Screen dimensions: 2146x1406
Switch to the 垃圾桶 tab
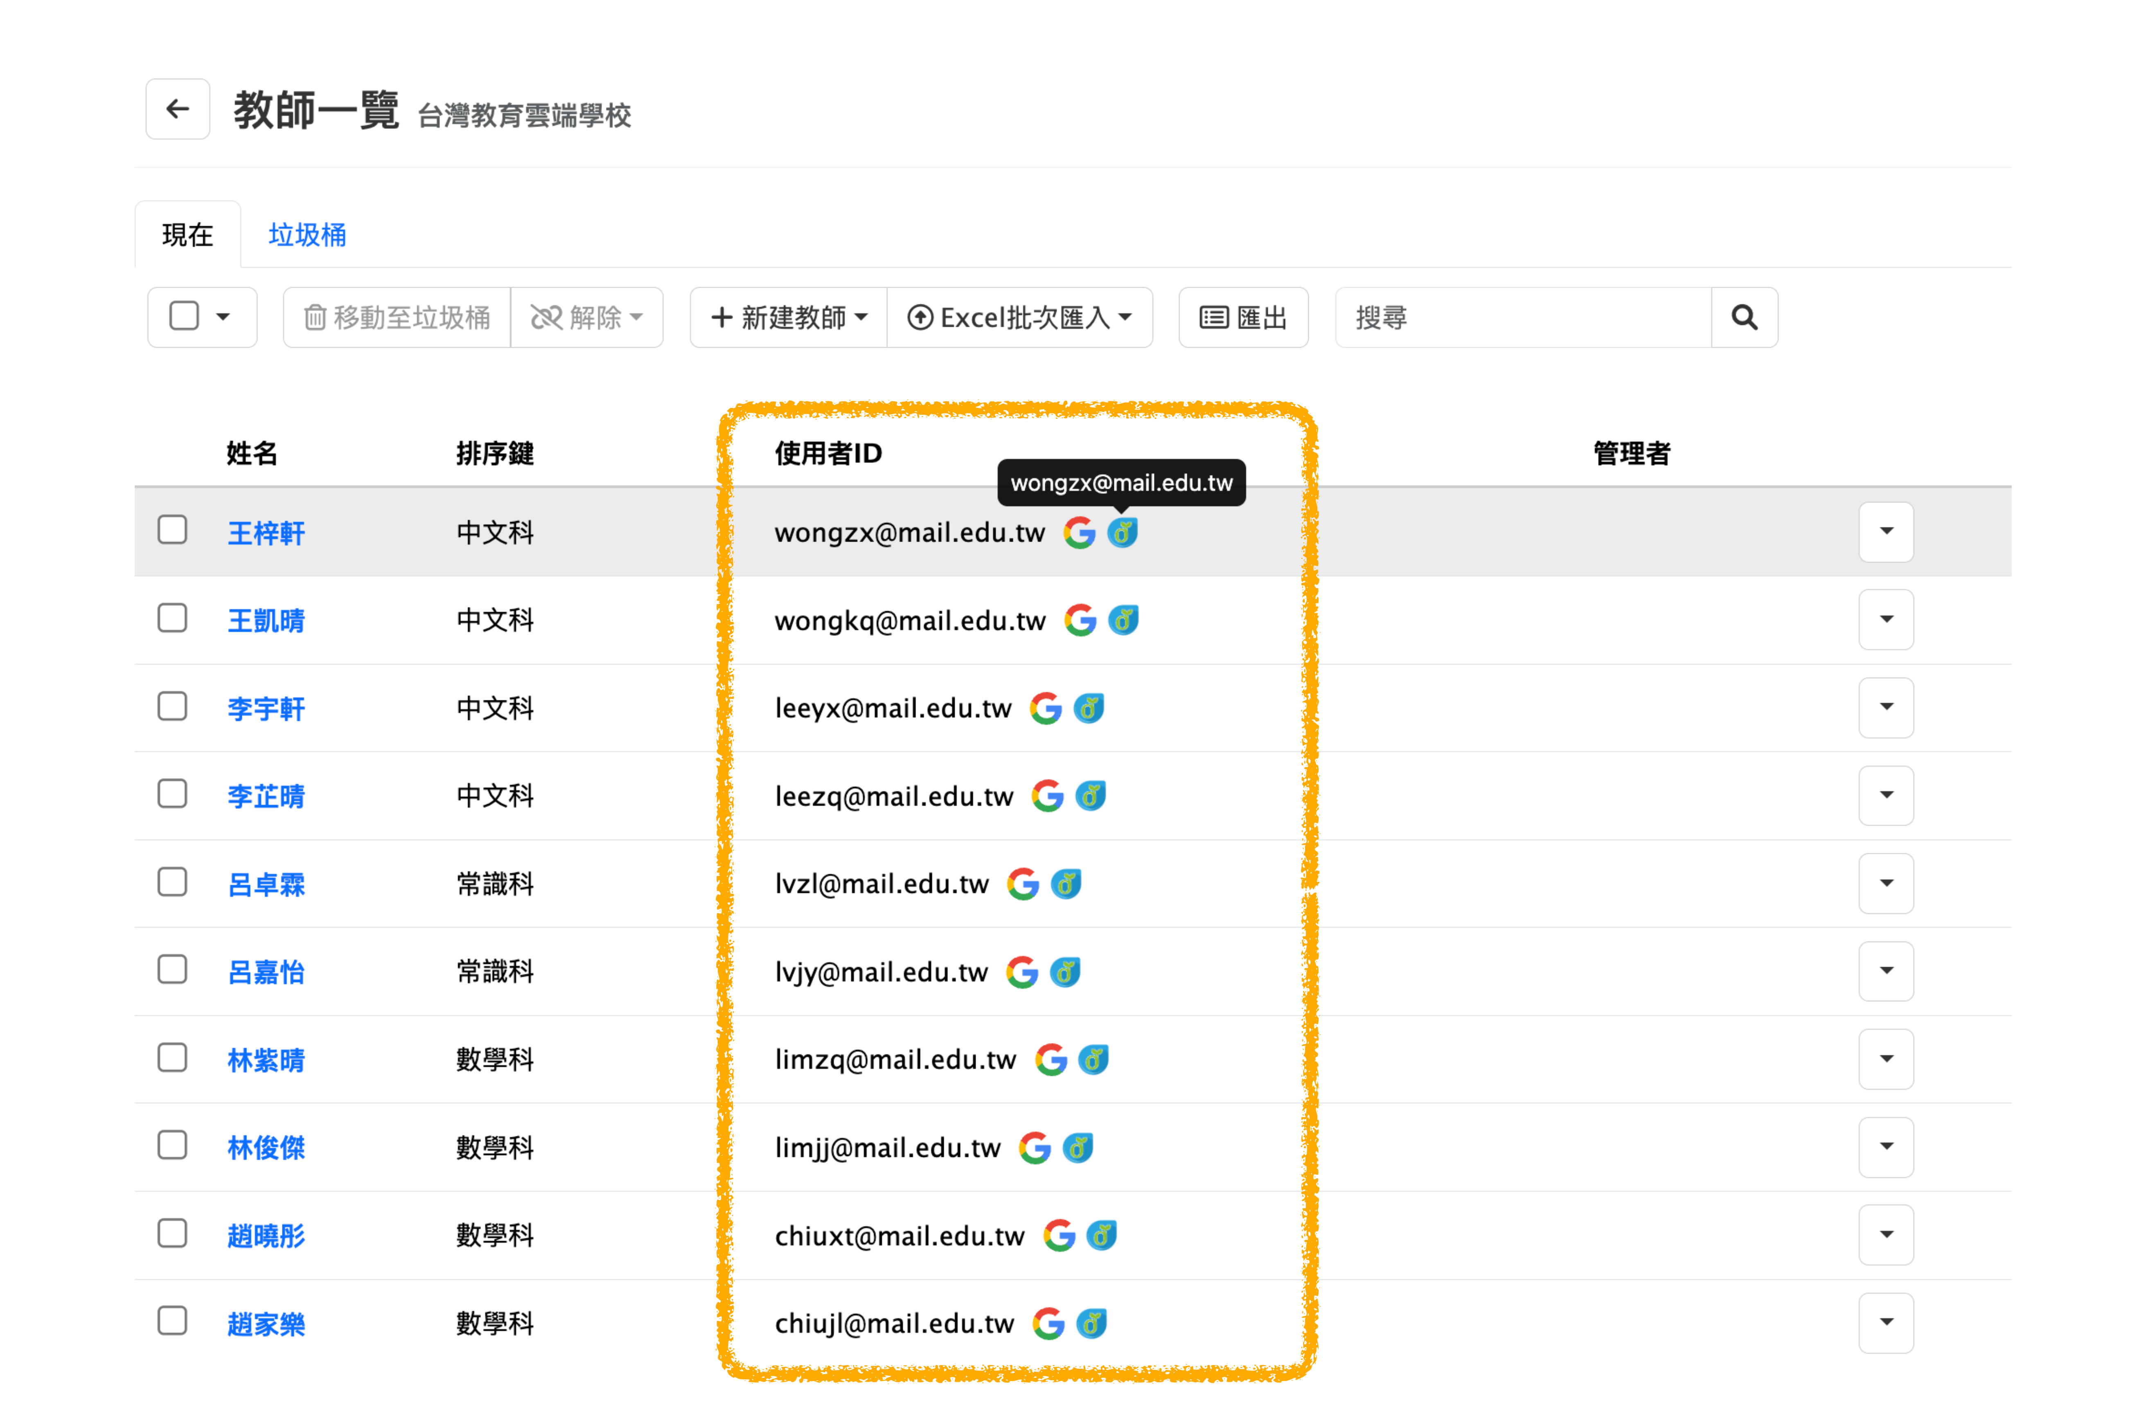307,235
